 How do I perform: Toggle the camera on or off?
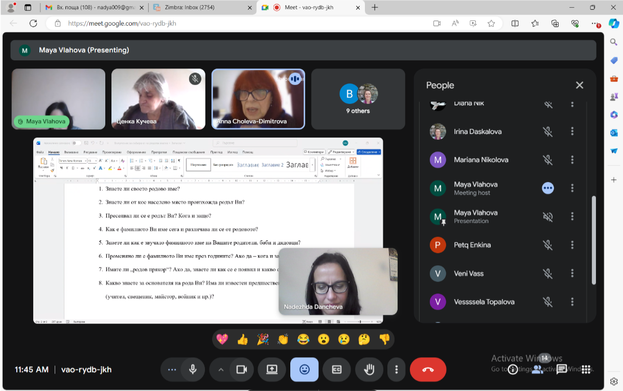point(242,370)
